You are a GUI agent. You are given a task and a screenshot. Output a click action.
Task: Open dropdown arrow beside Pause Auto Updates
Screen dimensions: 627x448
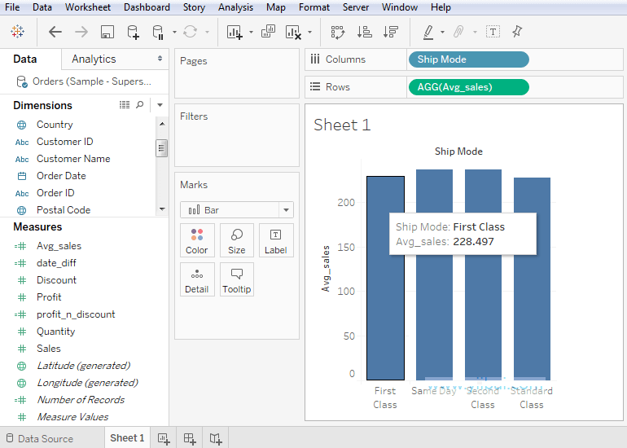coord(174,32)
